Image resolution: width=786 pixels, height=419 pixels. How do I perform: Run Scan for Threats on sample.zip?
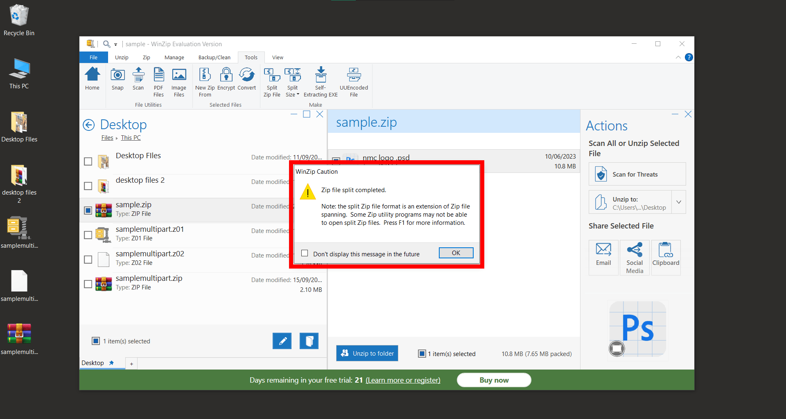pyautogui.click(x=637, y=174)
